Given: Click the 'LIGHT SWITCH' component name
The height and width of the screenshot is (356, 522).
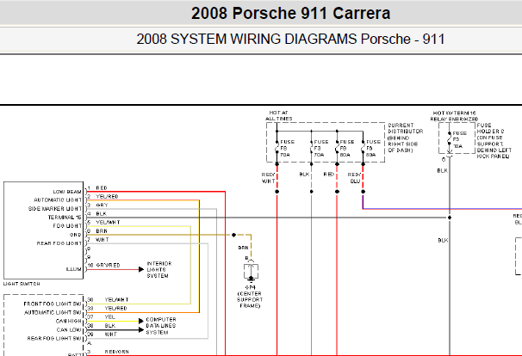Looking at the screenshot, I should 22,284.
